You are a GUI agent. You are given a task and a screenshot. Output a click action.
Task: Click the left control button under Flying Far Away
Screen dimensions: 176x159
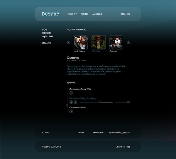(71, 102)
